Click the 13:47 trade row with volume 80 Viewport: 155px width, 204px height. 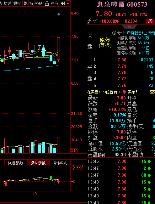(121, 175)
